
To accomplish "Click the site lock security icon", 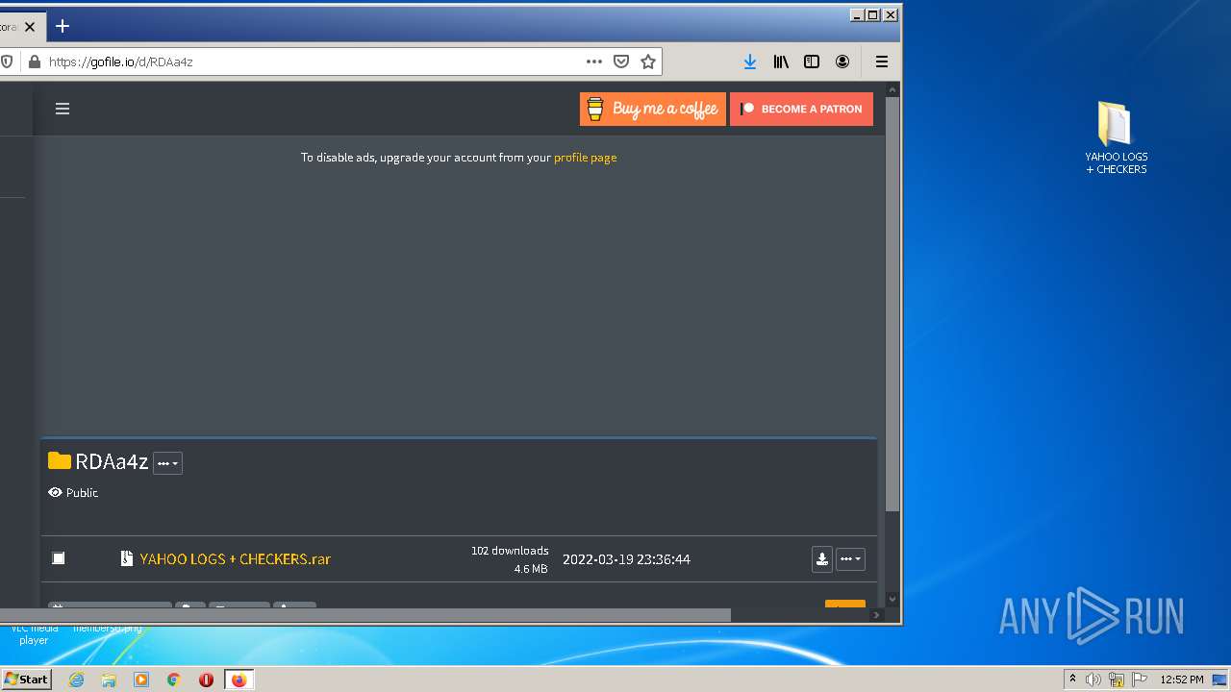I will click(x=35, y=62).
